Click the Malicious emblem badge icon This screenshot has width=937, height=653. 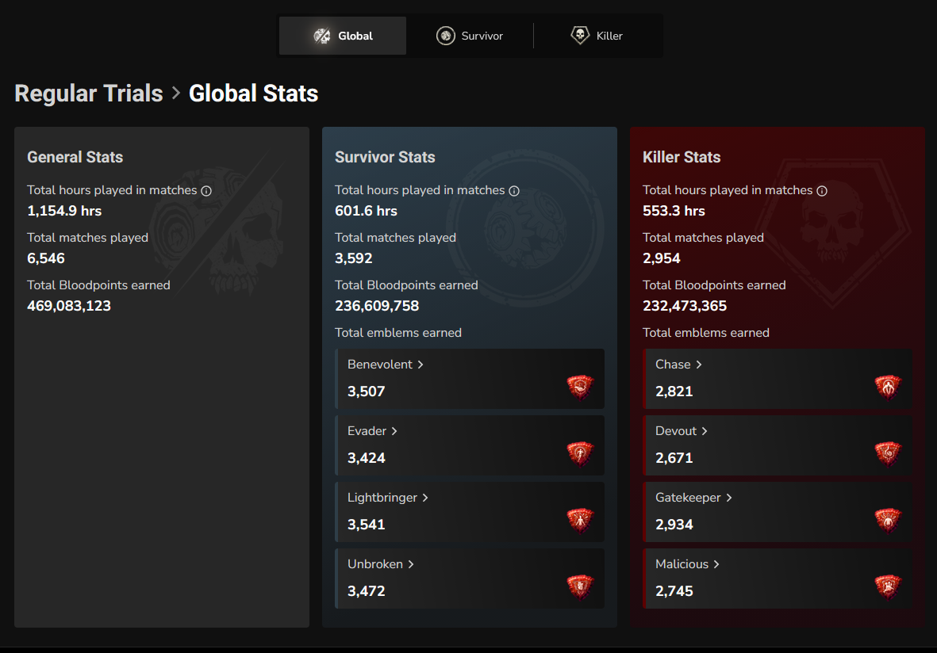coord(887,586)
